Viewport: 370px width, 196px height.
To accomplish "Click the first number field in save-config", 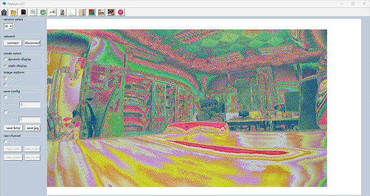I will click(30, 104).
